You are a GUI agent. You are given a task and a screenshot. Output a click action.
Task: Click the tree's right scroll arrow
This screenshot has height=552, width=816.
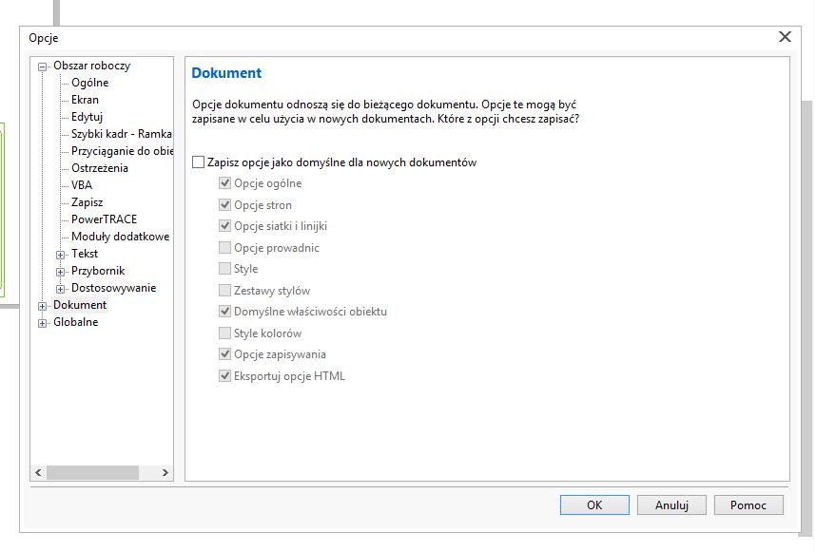[165, 472]
